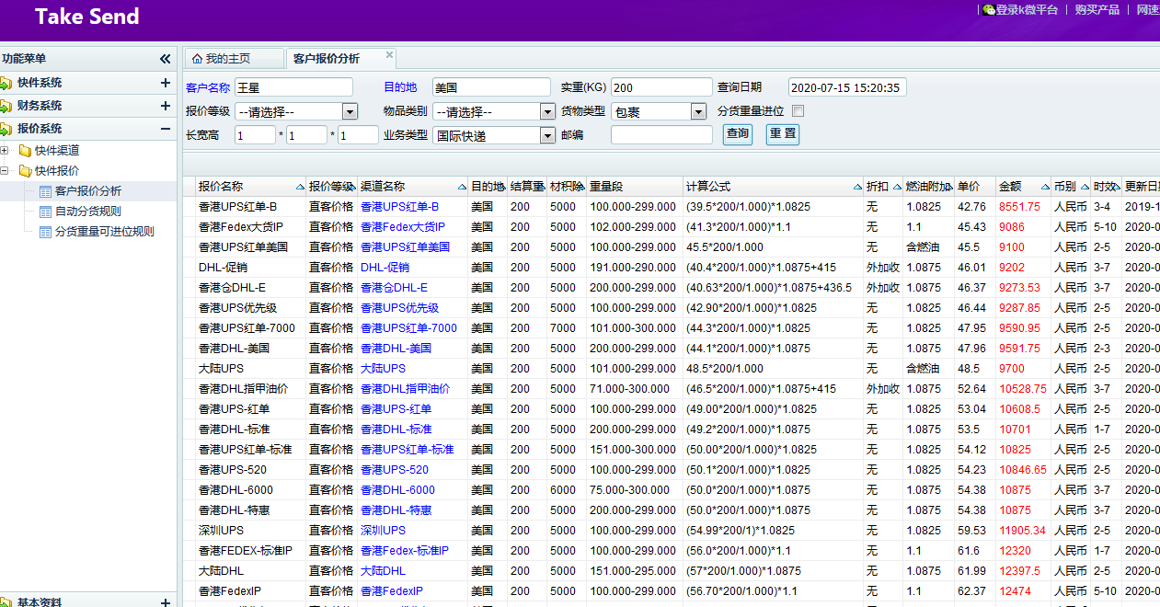1160x607 pixels.
Task: Click the WeChat icon beside 登录k微平台
Action: [989, 10]
